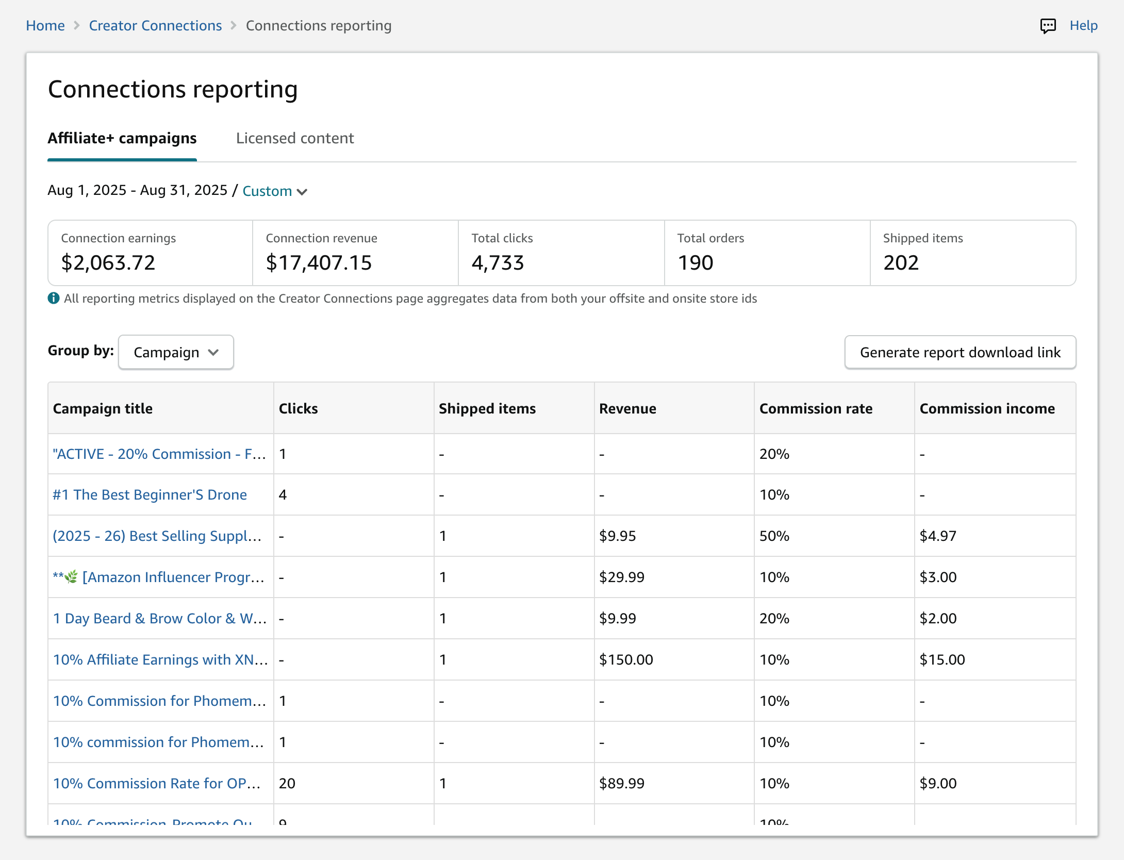Click the info icon beside reporting note
The width and height of the screenshot is (1124, 860).
point(54,299)
